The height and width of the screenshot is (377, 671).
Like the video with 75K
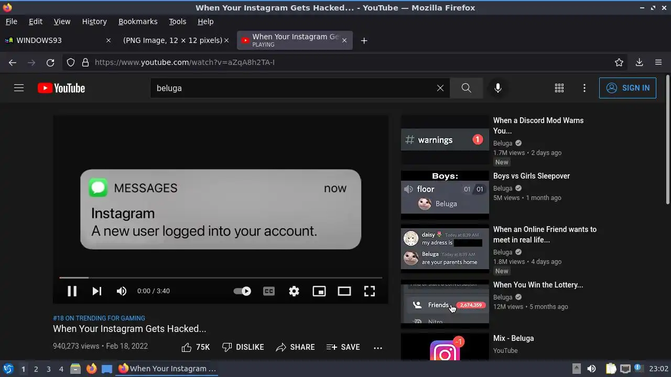tap(196, 347)
